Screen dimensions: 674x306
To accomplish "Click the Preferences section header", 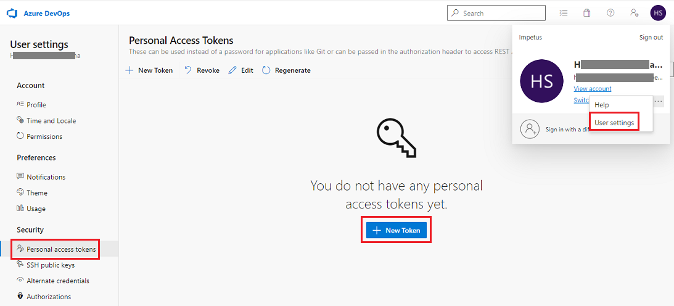I will coord(36,158).
